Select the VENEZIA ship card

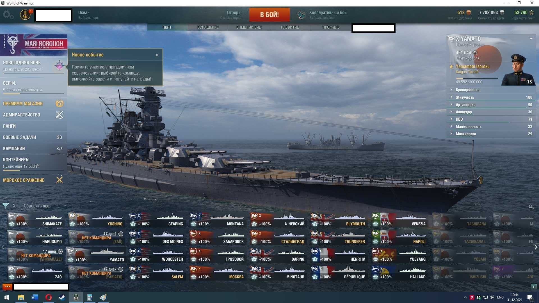(x=399, y=220)
